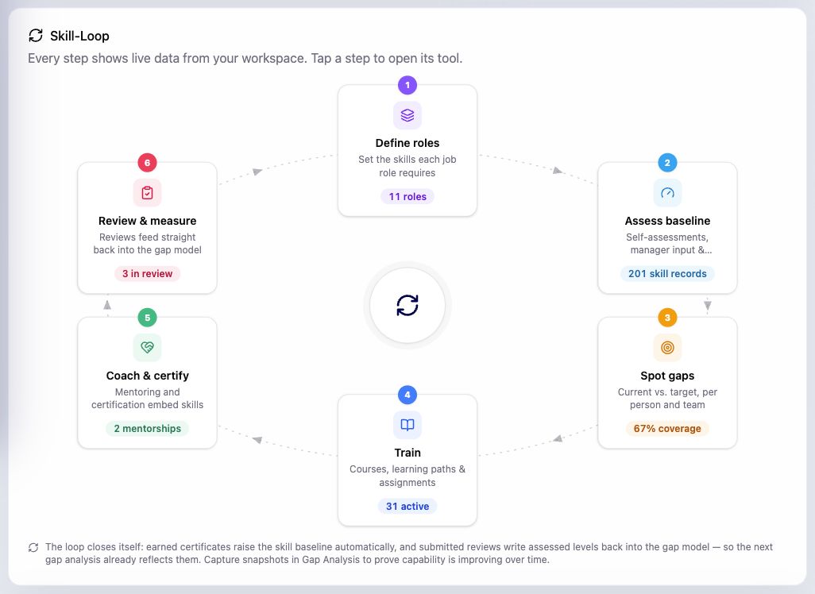The height and width of the screenshot is (594, 815).
Task: Click the purple step 1 number badge
Action: tap(407, 85)
